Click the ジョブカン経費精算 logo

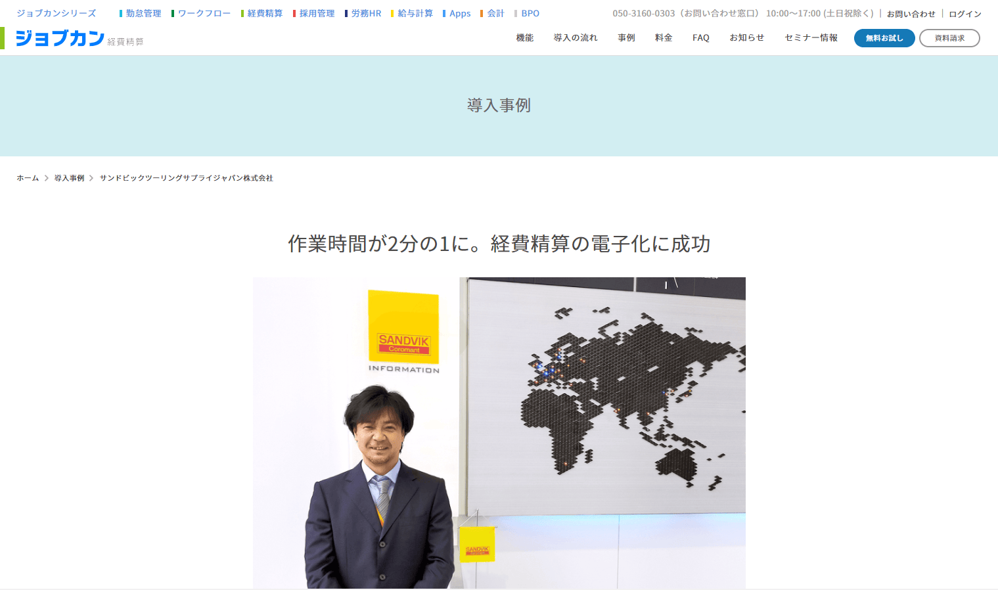tap(79, 38)
